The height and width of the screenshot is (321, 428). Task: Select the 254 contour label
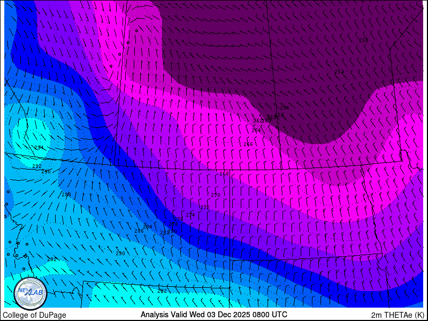(285, 108)
